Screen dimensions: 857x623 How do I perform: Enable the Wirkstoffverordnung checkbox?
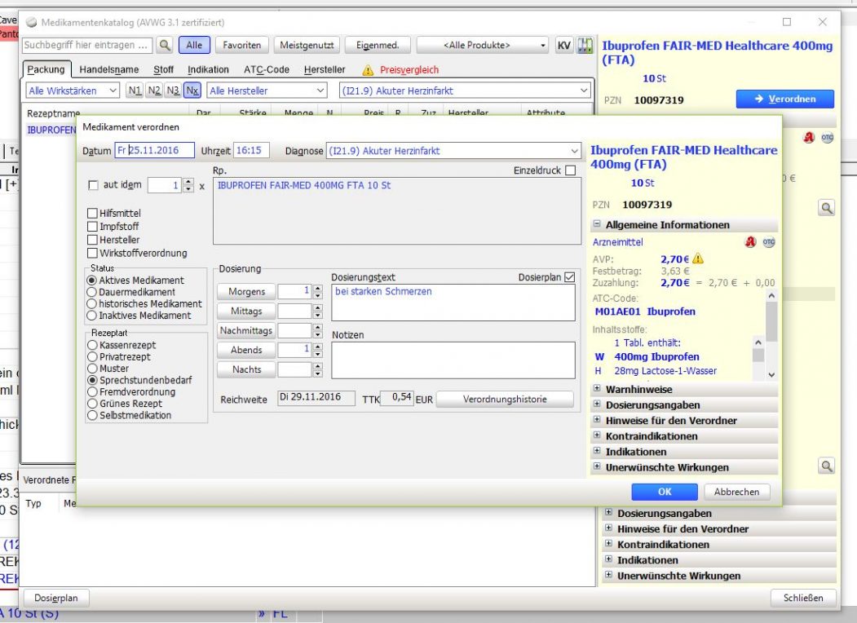[92, 253]
